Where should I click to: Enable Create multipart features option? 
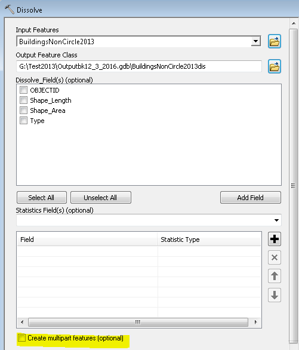[22, 337]
